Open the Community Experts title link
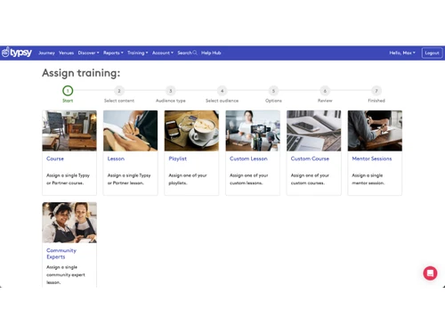The image size is (445, 334). [x=61, y=254]
